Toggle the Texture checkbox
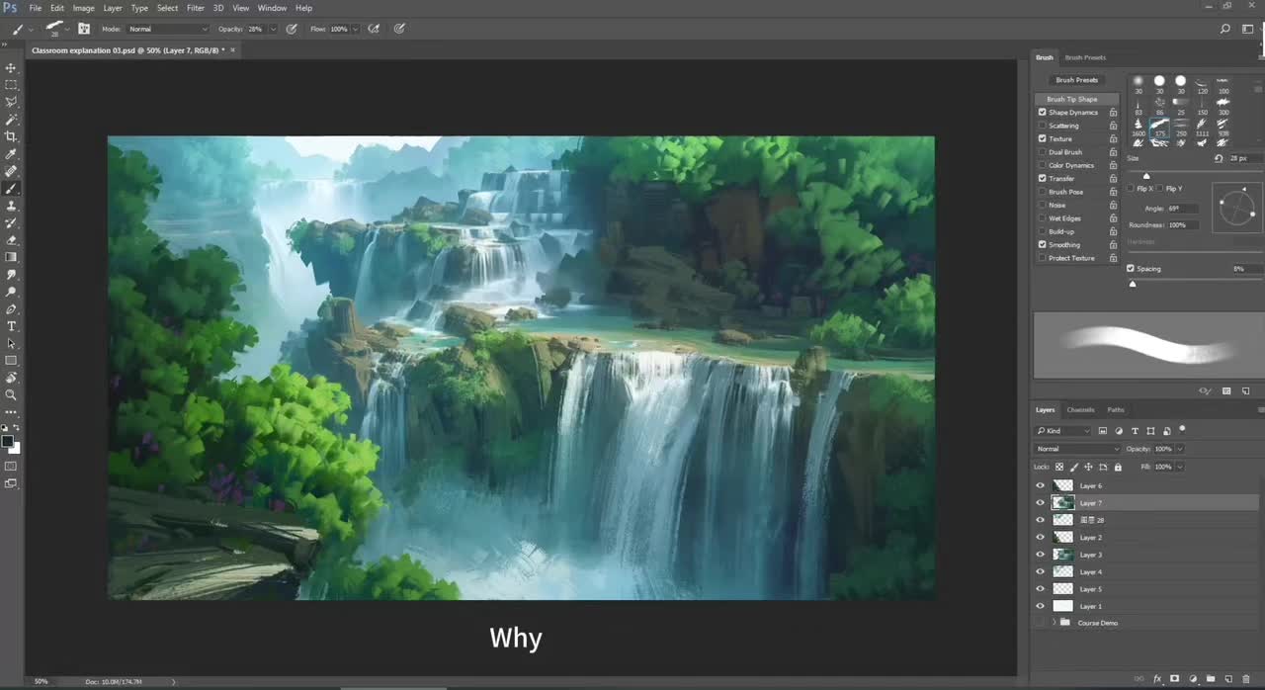1265x690 pixels. (1042, 138)
